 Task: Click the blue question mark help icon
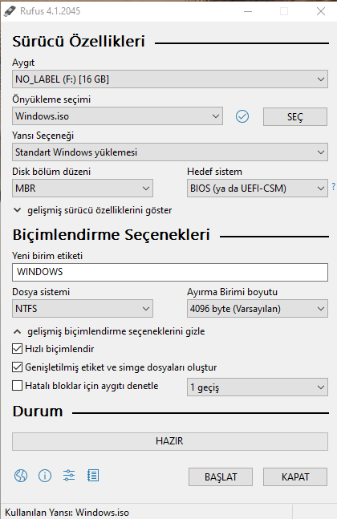(333, 186)
